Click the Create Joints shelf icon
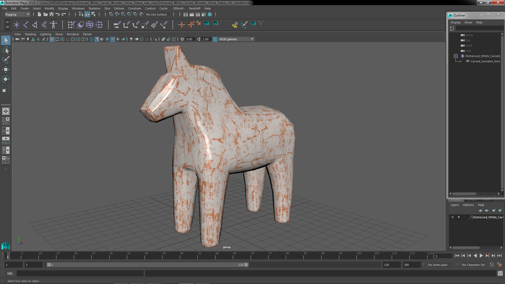The image size is (505, 284). (x=26, y=25)
